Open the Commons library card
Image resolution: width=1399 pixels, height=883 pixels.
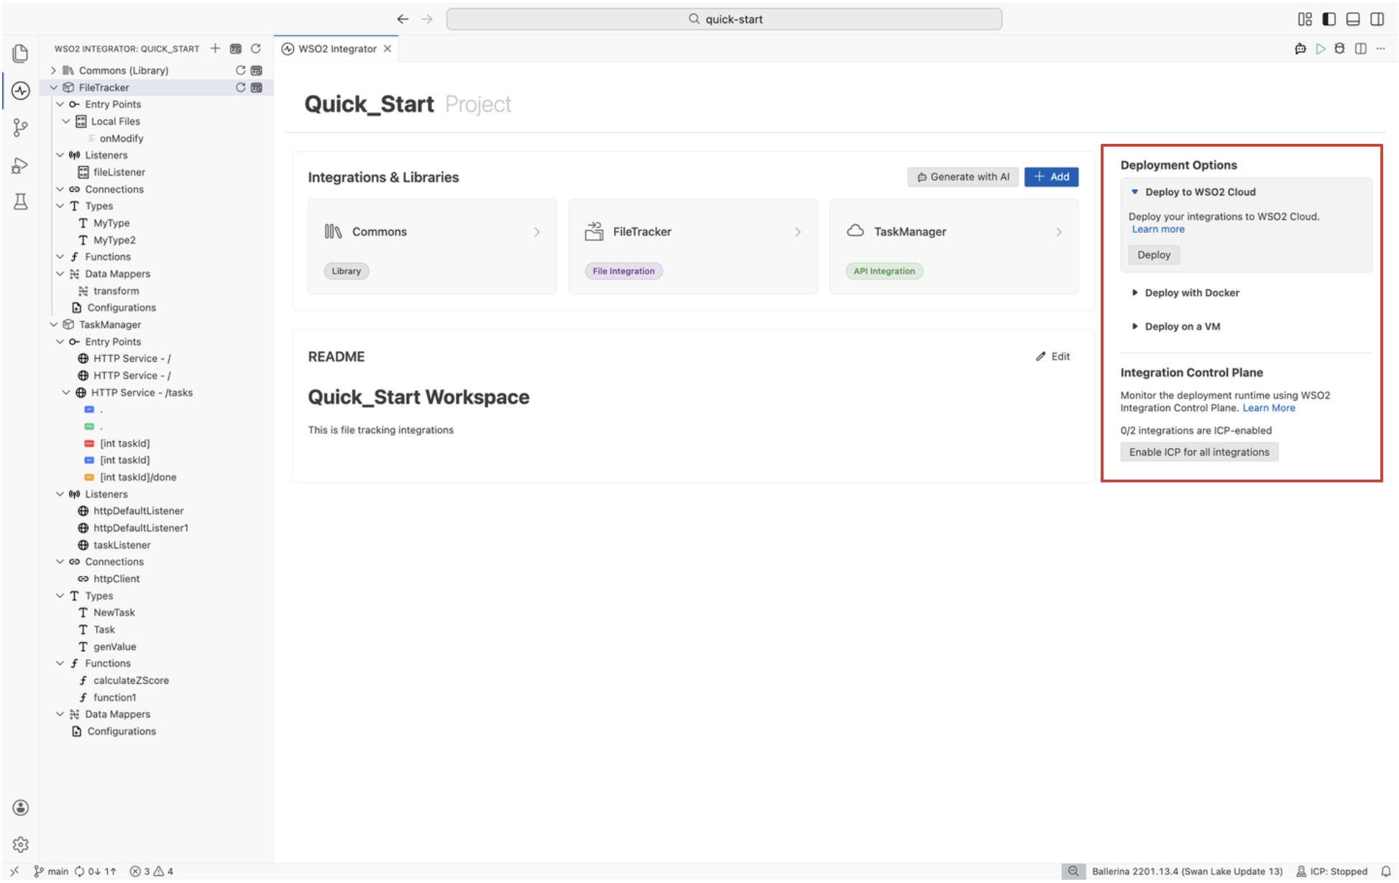coord(432,247)
